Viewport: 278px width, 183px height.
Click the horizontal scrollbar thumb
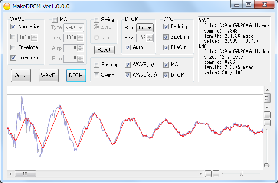pos(25,174)
